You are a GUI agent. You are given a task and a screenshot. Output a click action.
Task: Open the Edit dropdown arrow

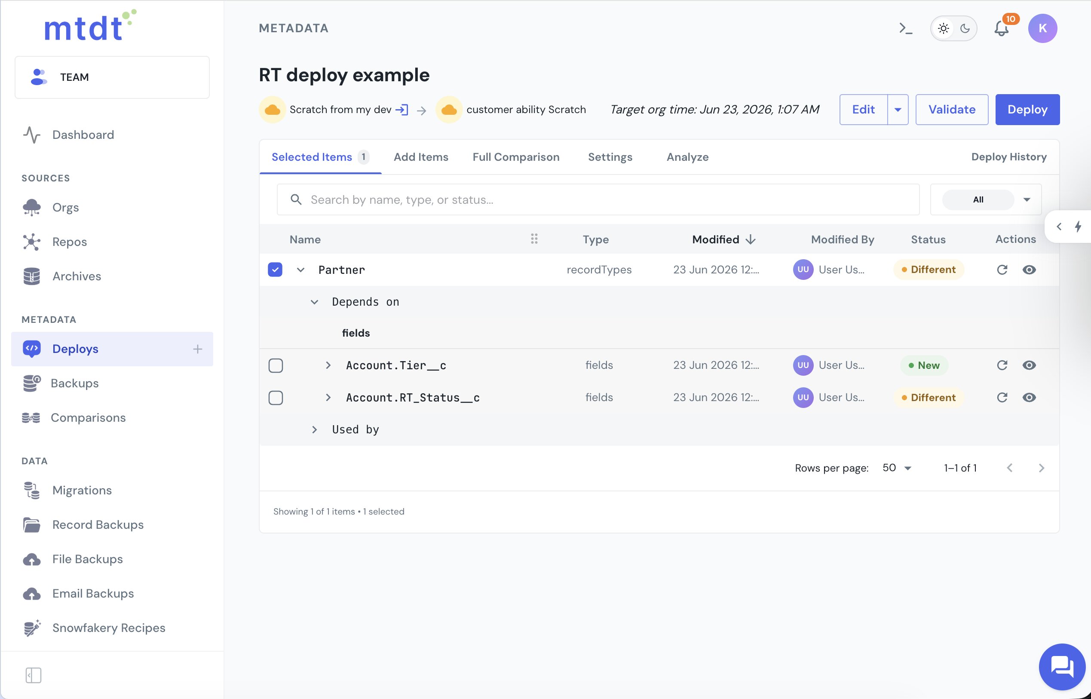898,109
